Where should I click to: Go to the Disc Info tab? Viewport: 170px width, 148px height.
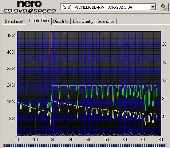point(61,21)
